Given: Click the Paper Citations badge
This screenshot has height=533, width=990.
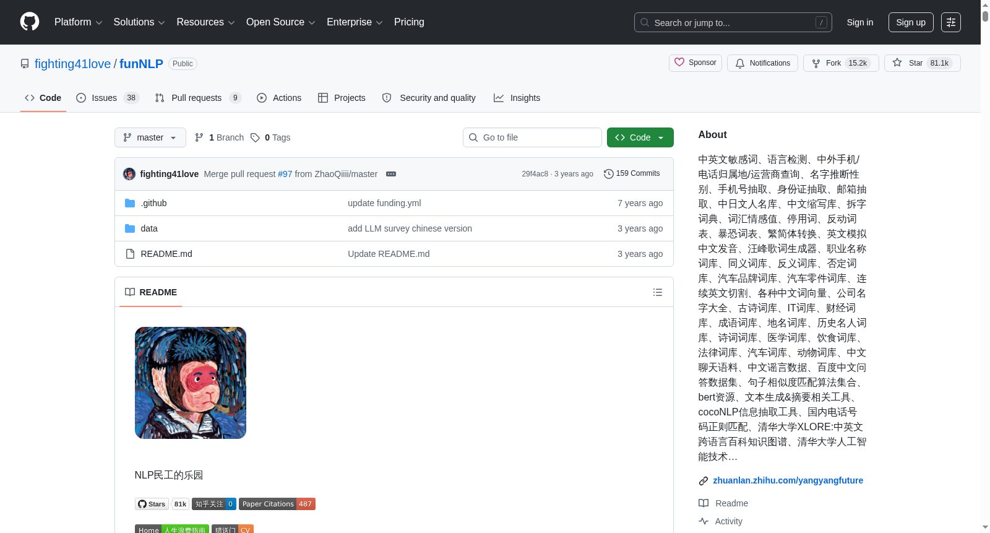Looking at the screenshot, I should pyautogui.click(x=277, y=504).
